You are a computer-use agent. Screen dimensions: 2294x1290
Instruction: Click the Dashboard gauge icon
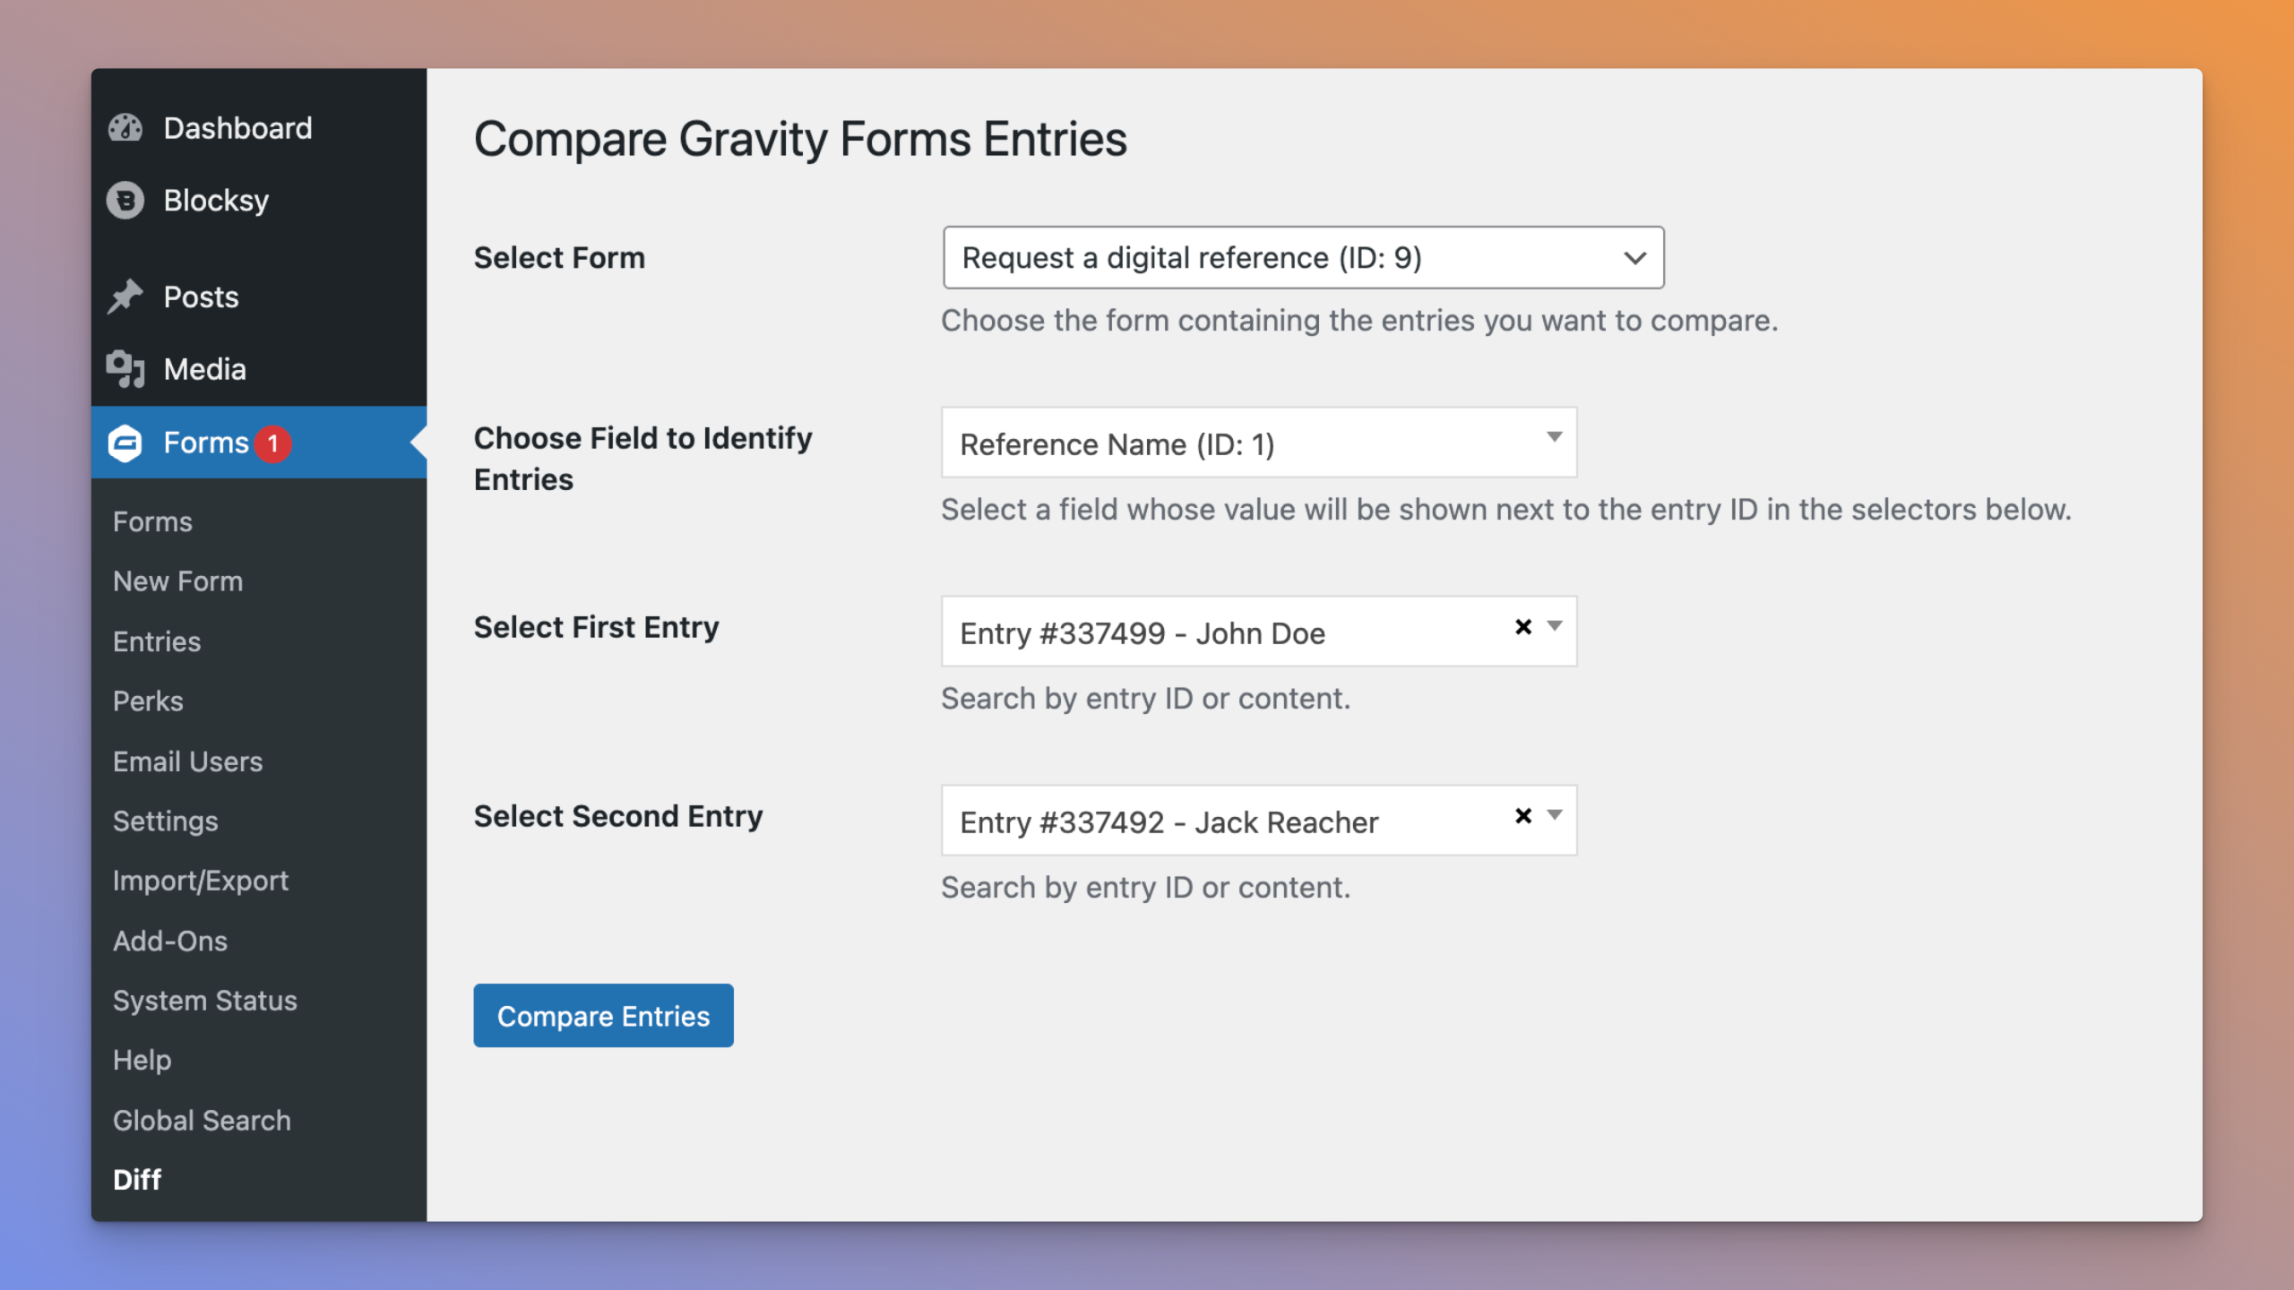[x=125, y=128]
